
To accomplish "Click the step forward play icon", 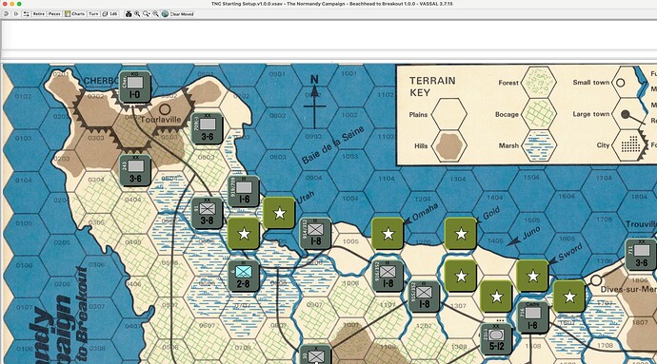I will pos(16,14).
